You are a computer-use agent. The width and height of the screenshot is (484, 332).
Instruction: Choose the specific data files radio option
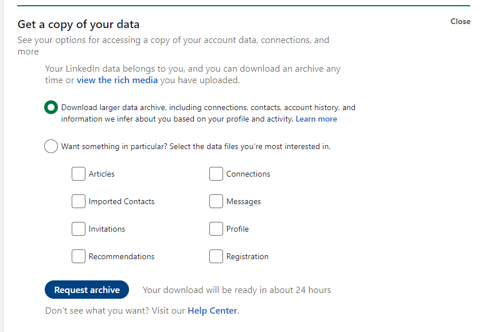(x=50, y=146)
